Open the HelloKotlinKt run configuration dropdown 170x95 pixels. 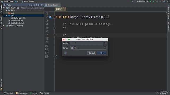(x=141, y=2)
